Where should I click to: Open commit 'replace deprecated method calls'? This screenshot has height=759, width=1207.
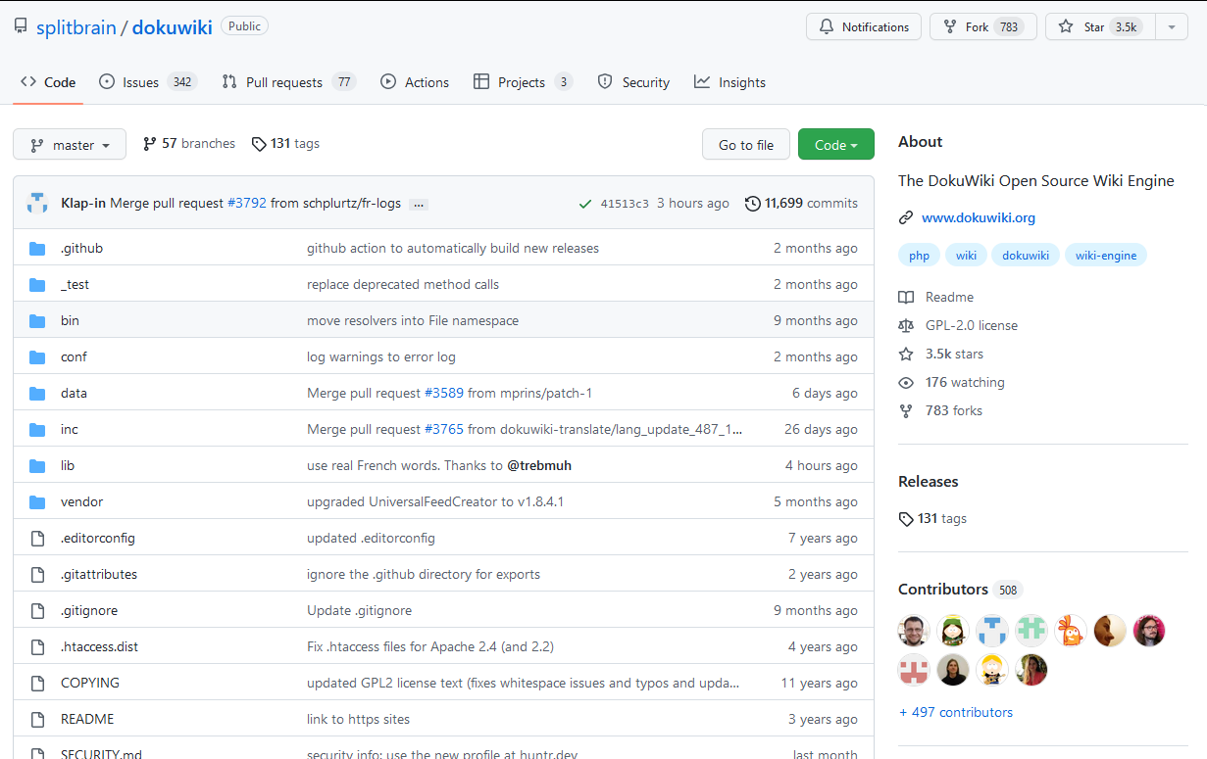tap(403, 284)
